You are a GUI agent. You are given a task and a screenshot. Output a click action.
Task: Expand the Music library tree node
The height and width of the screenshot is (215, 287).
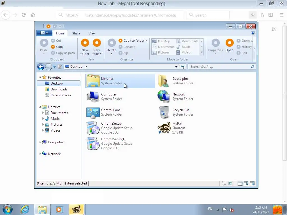tap(43, 119)
